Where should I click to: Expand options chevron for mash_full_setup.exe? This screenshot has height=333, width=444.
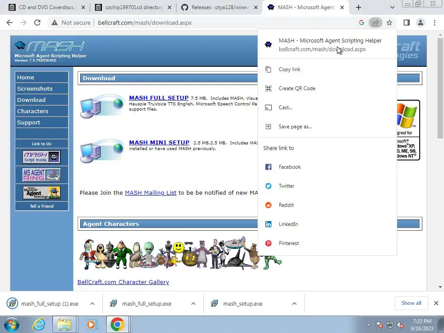pyautogui.click(x=193, y=304)
